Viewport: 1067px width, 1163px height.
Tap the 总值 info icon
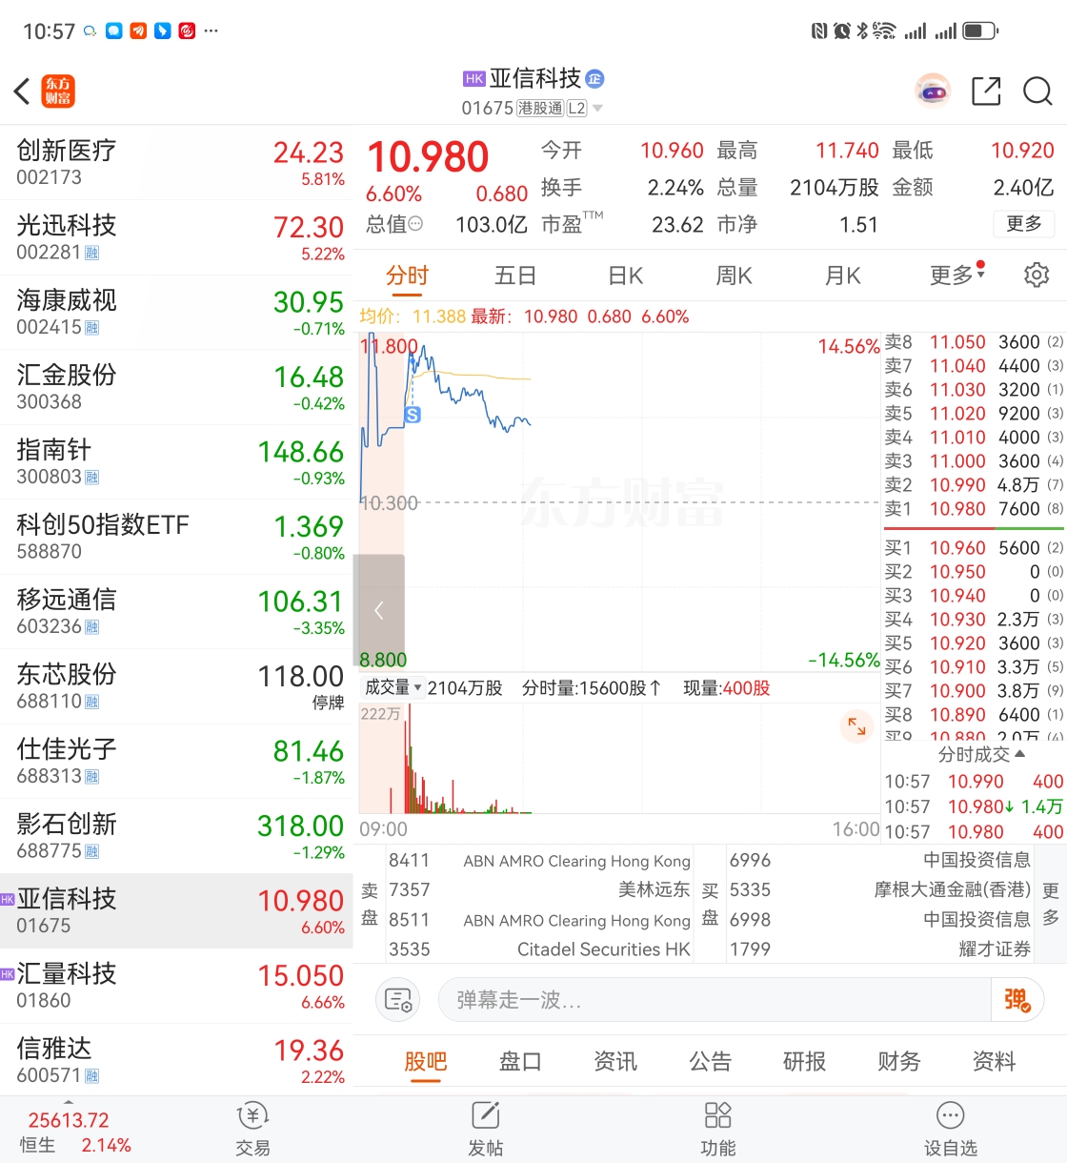click(x=415, y=224)
